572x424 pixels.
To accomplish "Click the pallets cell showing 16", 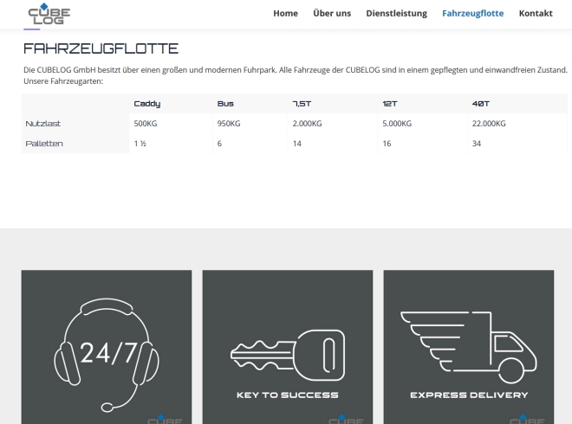I will [x=423, y=144].
